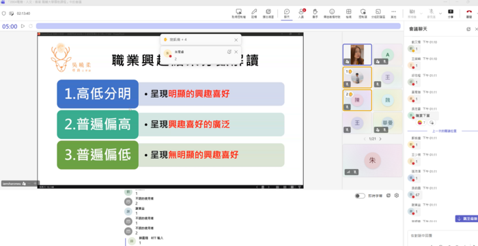Pop out the shared content window
478x246 pixels.
[268, 14]
